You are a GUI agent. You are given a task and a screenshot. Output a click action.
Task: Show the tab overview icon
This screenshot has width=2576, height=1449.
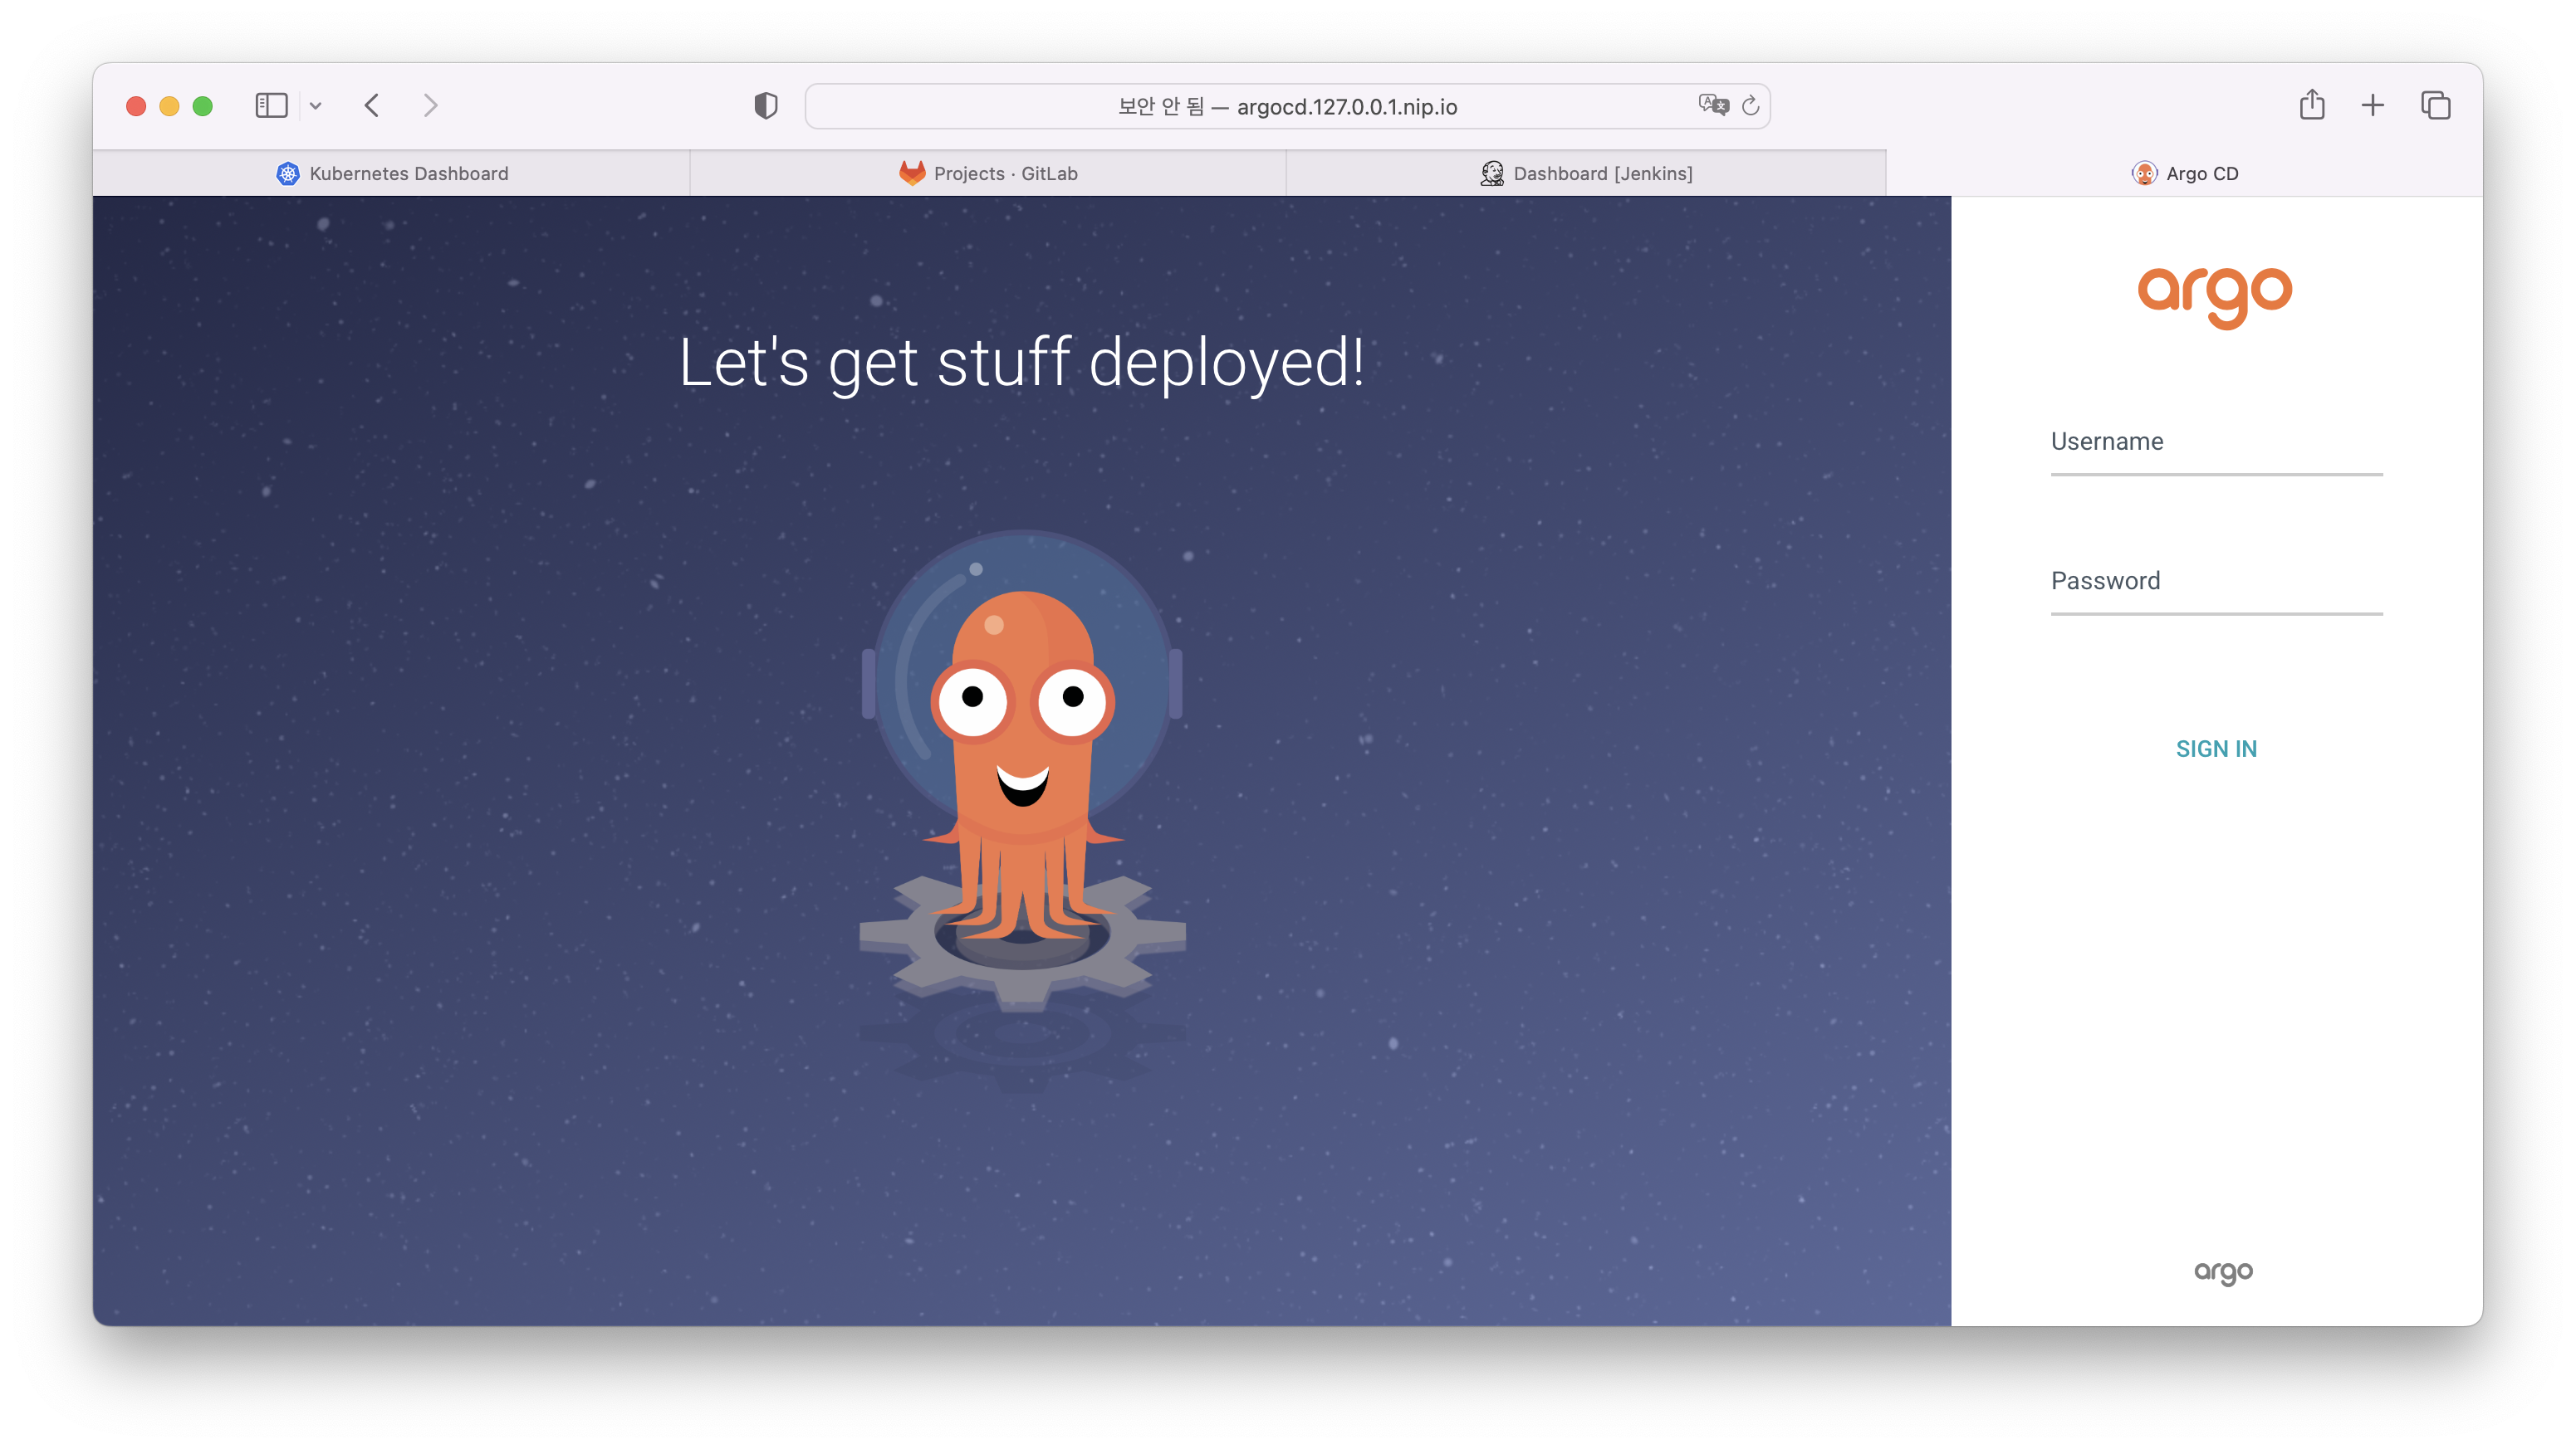(2435, 106)
